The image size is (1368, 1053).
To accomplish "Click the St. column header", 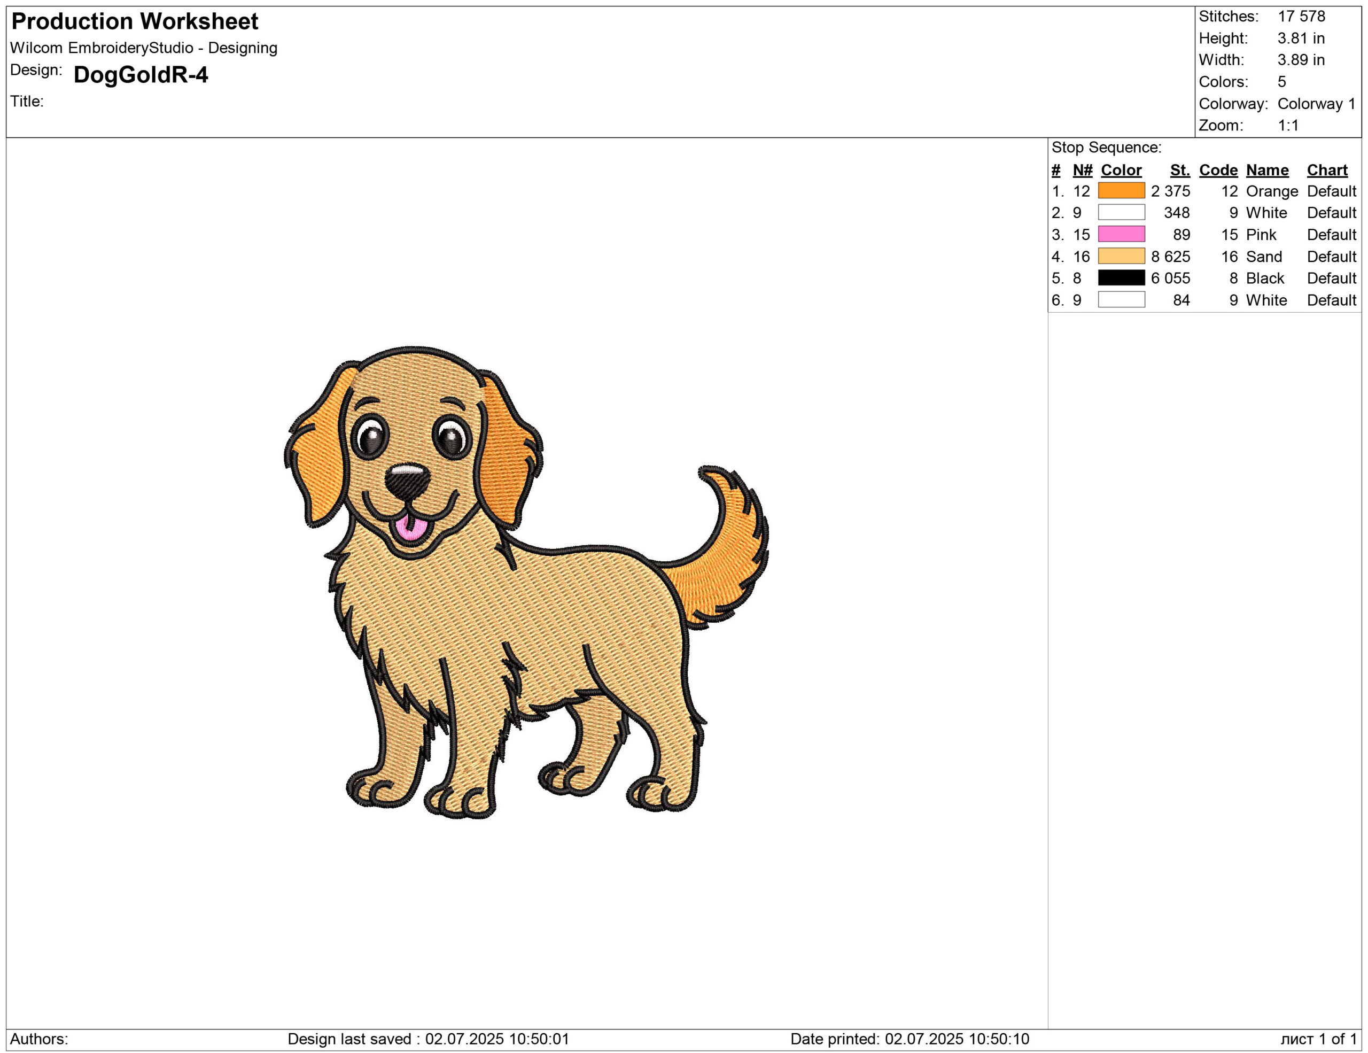I will click(1179, 170).
